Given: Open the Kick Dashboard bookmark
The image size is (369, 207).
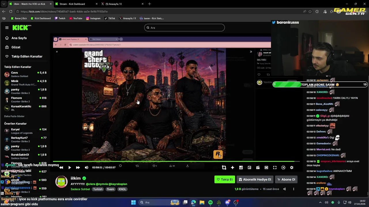Looking at the screenshot, I should pyautogui.click(x=40, y=18).
